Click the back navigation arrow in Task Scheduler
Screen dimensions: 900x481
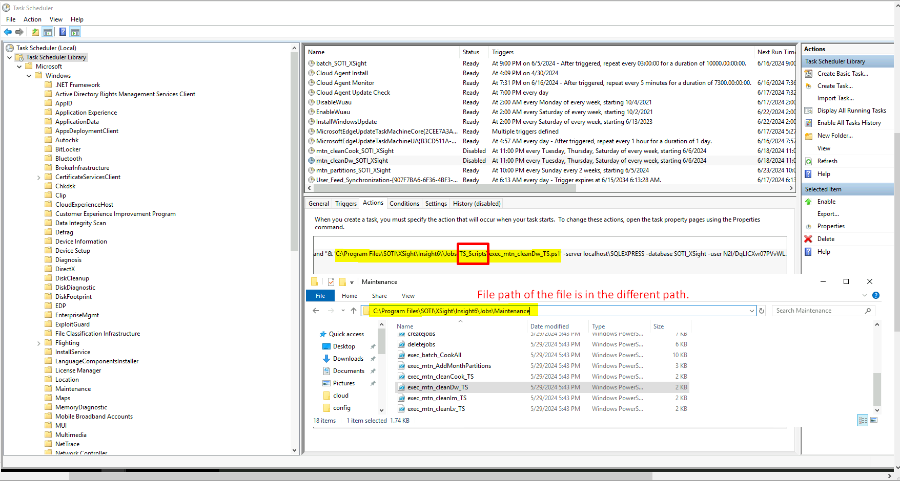(x=7, y=32)
